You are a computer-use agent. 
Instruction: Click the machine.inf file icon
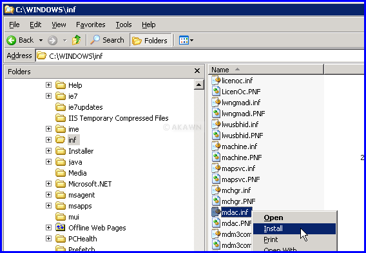(x=216, y=147)
